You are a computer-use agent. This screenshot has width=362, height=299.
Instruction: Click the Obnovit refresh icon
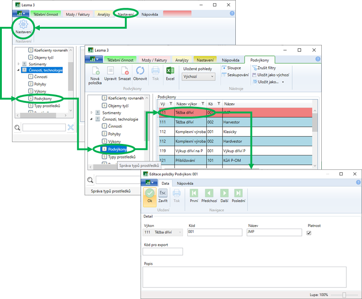pos(140,71)
